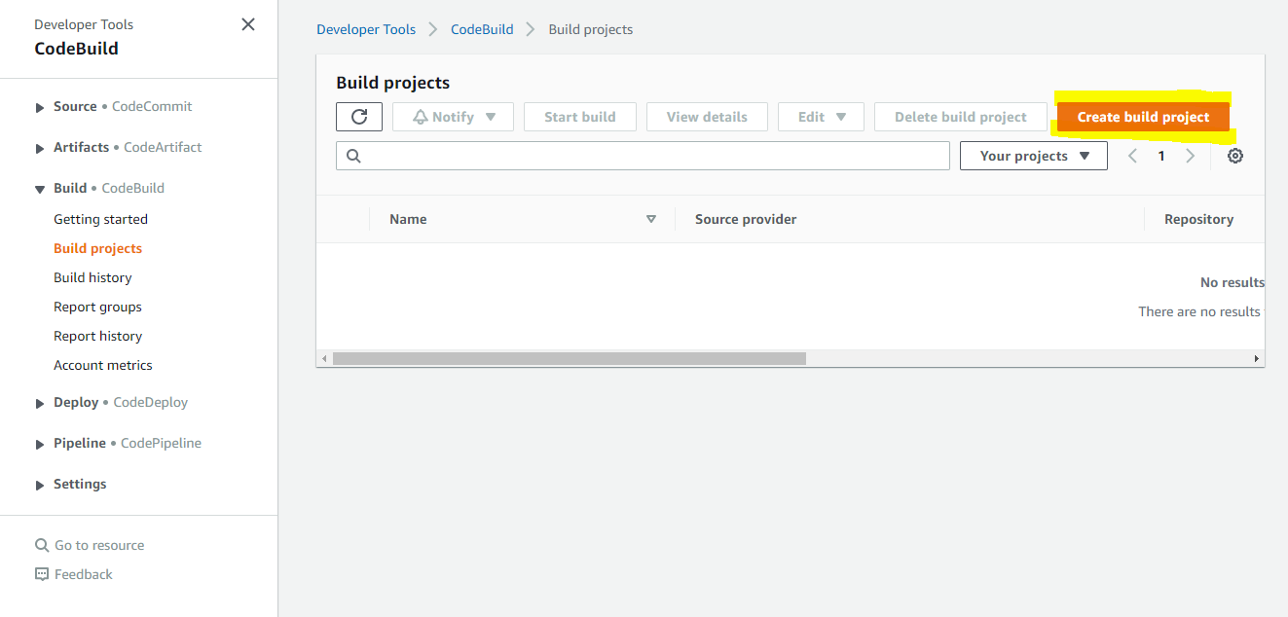Expand the Pipeline CodePipeline section
The width and height of the screenshot is (1288, 617).
[x=40, y=444]
